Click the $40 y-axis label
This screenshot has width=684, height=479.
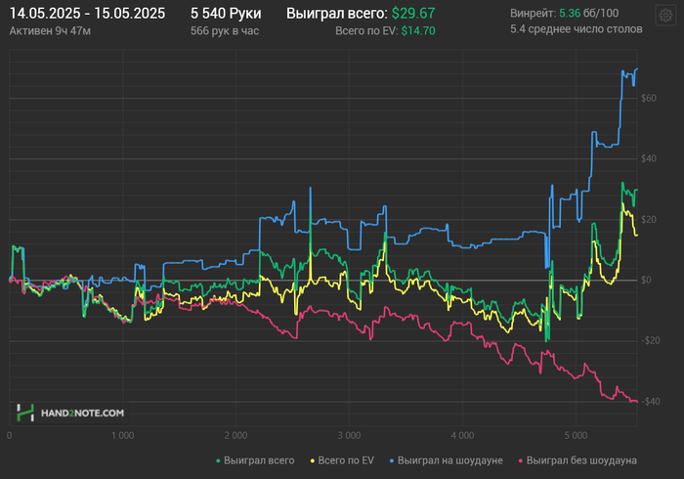648,158
